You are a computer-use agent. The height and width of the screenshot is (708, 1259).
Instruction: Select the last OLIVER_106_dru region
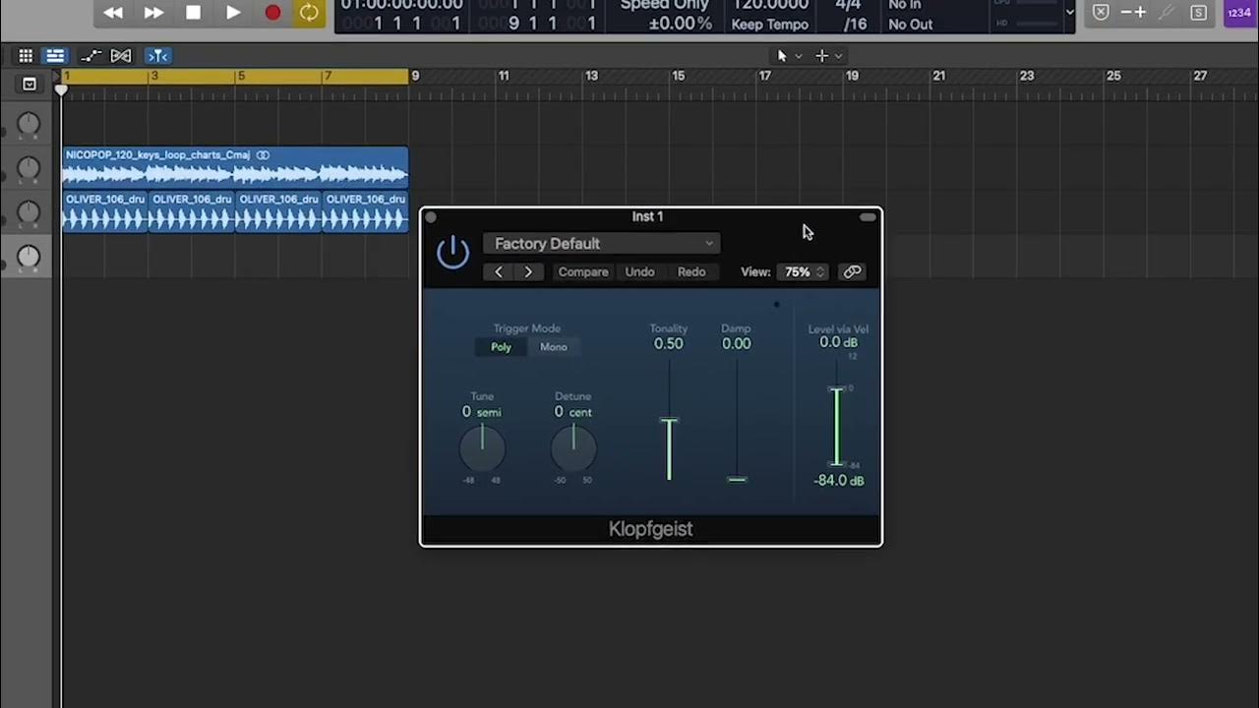click(365, 210)
